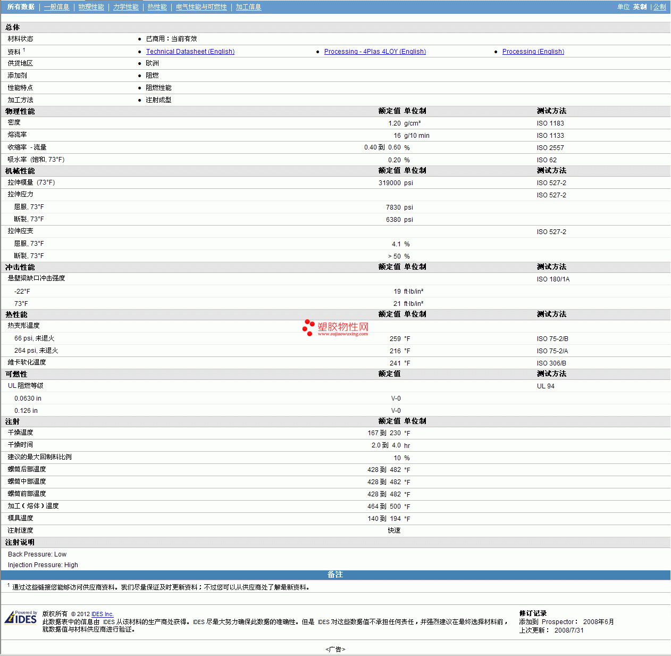Open the 加工信息 tab
This screenshot has width=671, height=656.
(248, 7)
